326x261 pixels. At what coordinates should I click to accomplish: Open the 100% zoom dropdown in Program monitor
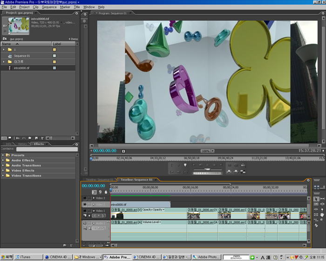coord(213,151)
